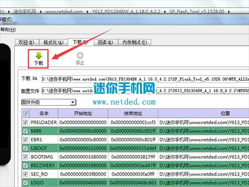Uncheck the MBR partition checkbox
This screenshot has height=187, width=249.
tap(25, 131)
